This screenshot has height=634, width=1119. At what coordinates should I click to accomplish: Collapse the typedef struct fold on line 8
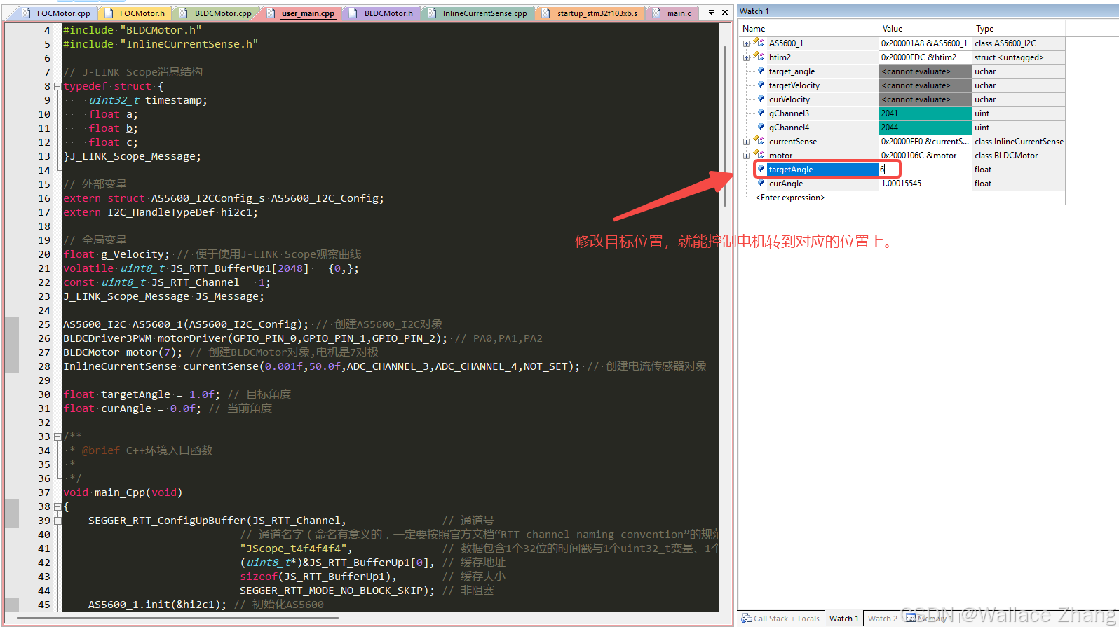point(57,86)
